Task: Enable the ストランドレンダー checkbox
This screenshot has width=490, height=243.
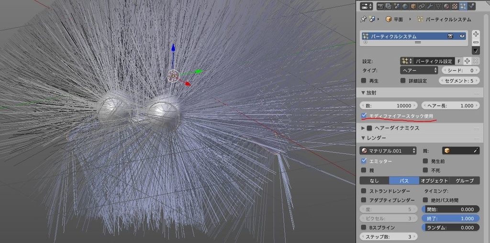Action: (364, 191)
